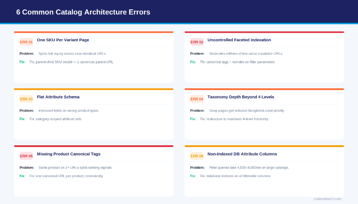Click 'category-scoped attribute sets' fix text
Image resolution: width=358 pixels, height=204 pixels.
(x=55, y=119)
